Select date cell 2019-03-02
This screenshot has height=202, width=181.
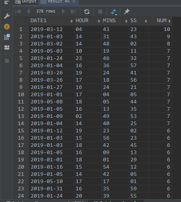click(x=51, y=44)
